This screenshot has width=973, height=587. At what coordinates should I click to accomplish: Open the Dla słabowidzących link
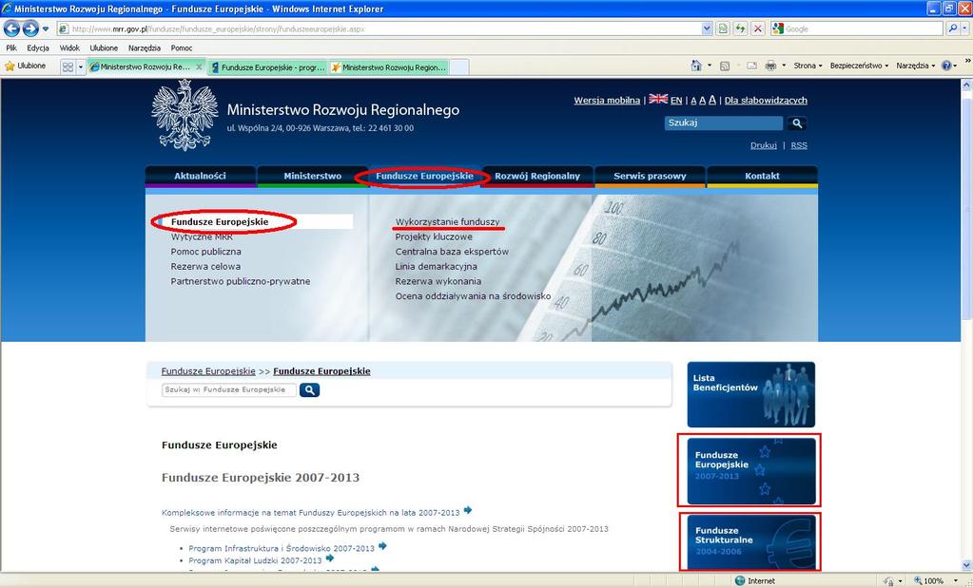pos(766,101)
